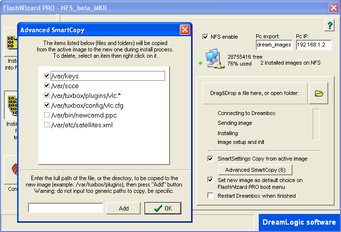Image resolution: width=341 pixels, height=232 pixels.
Task: Click the vertical progress bar beside steps
Action: (316, 124)
